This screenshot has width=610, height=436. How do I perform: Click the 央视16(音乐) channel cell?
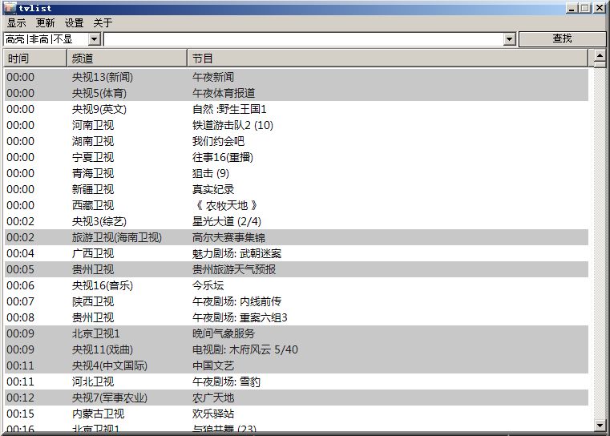point(103,285)
